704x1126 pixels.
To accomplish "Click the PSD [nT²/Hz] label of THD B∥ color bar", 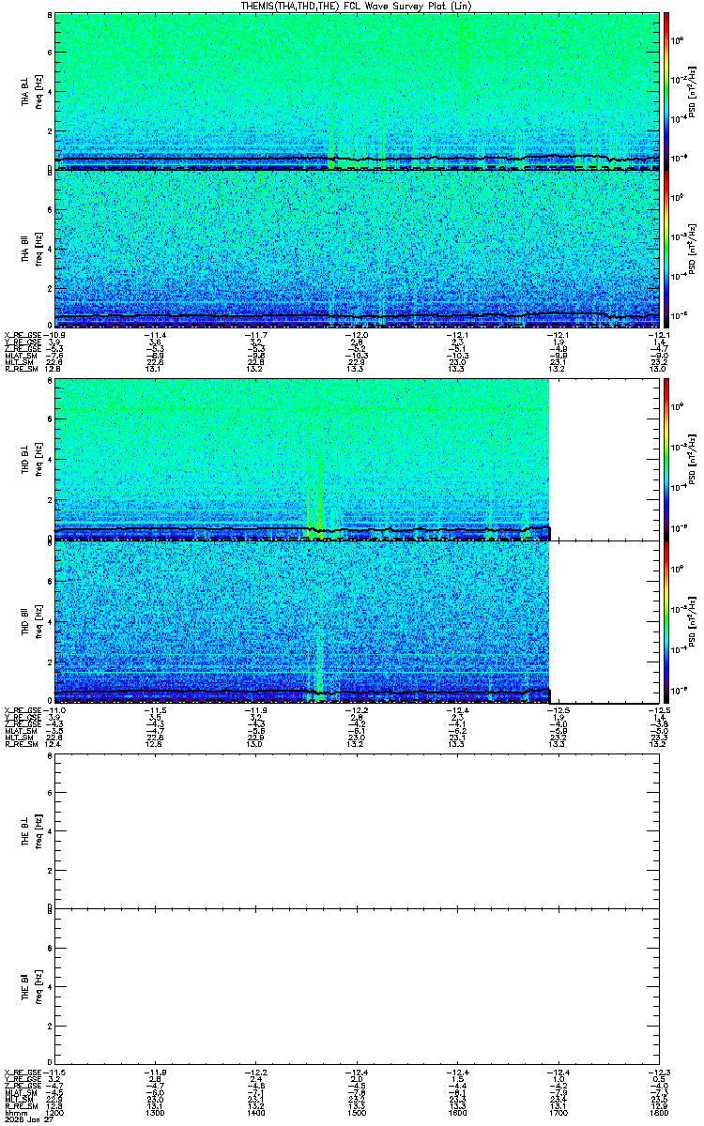I will tap(693, 621).
